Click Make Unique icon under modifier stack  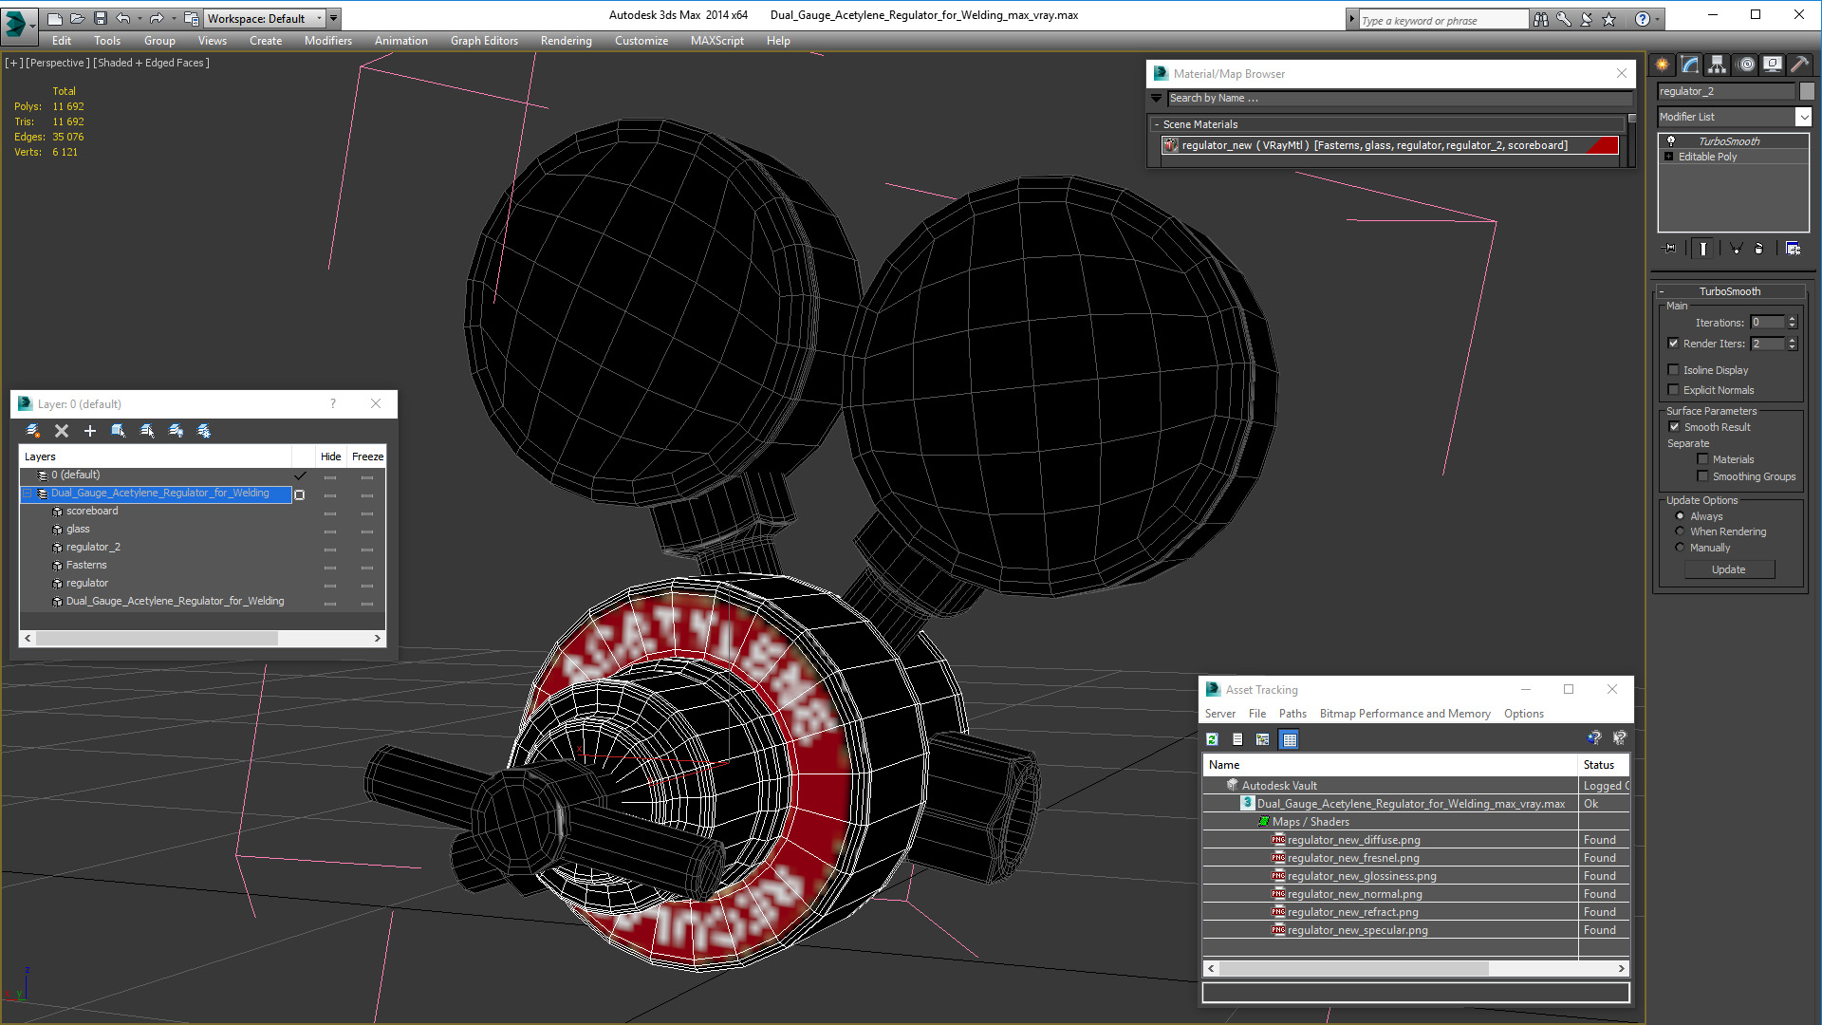point(1736,249)
